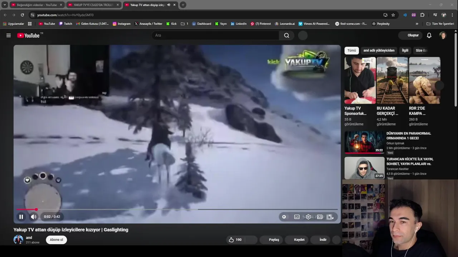
Task: Open the Kick bookmark
Action: [171, 24]
